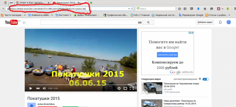Expand Хостинг bookmarks folder

(x=63, y=15)
